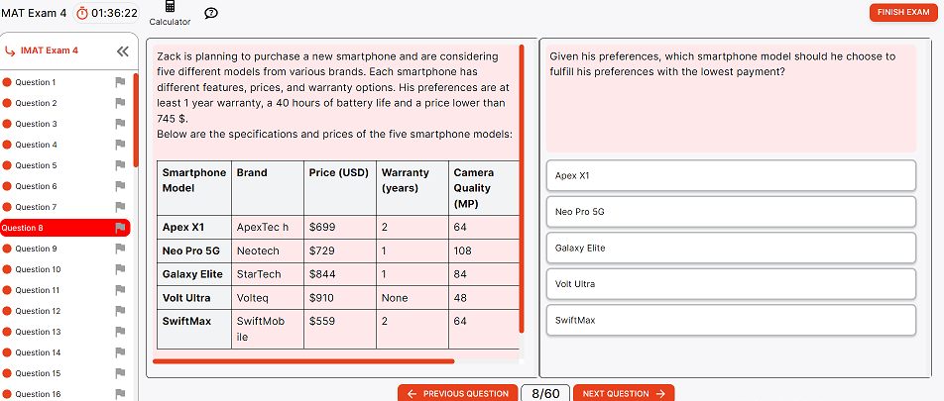Flag Question 1 for review
Image resolution: width=944 pixels, height=401 pixels.
(120, 82)
